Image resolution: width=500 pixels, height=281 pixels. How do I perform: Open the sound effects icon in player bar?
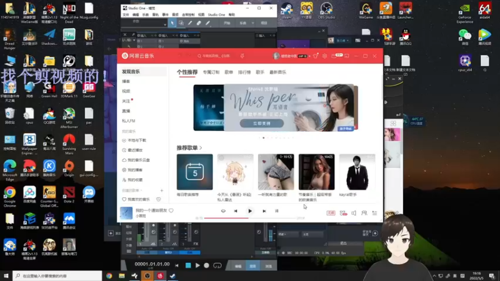click(343, 213)
